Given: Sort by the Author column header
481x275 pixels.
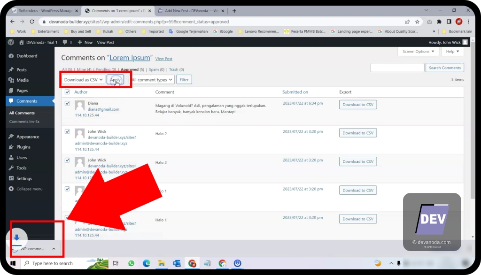Looking at the screenshot, I should 81,92.
